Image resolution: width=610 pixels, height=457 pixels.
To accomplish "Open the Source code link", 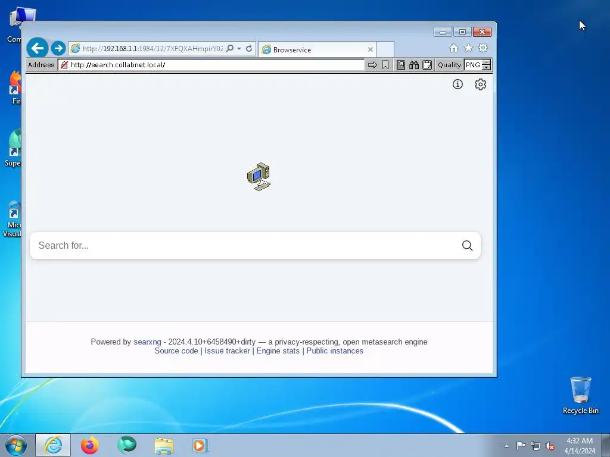I will pos(176,351).
